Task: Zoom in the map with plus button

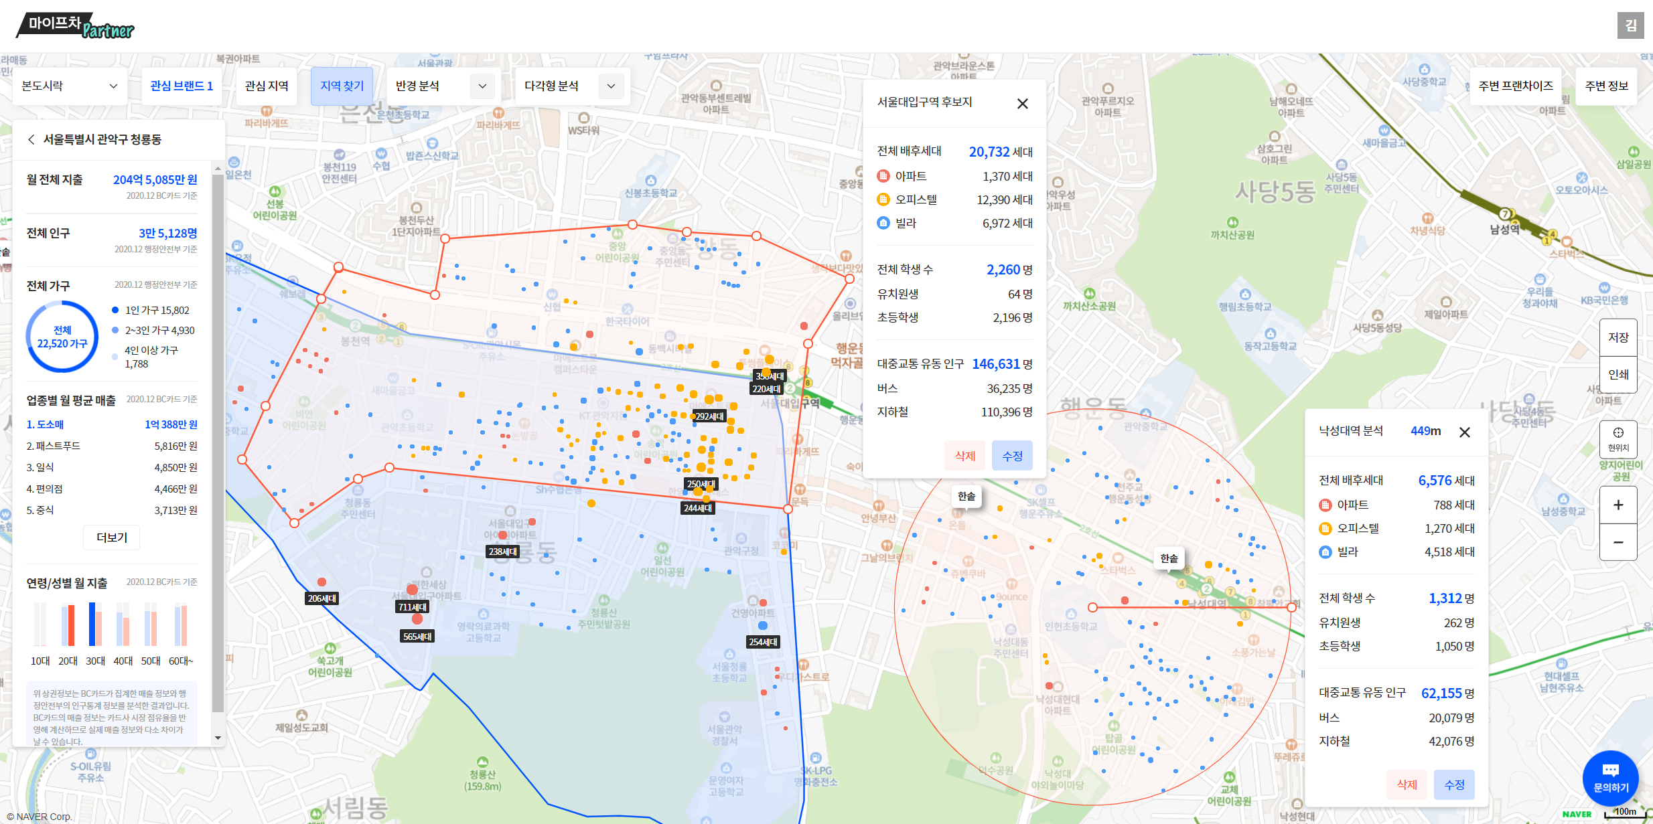Action: pos(1618,505)
